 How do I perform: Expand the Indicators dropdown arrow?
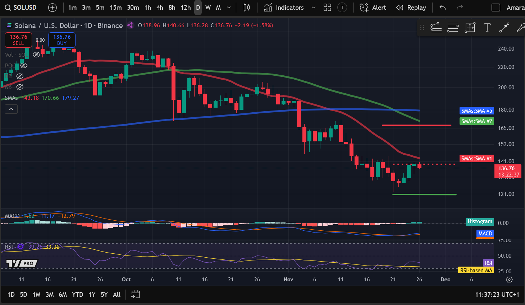coord(313,7)
